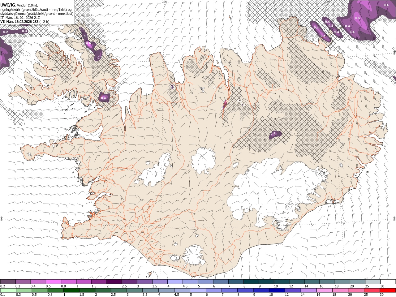Click the 'VT: Mán. 16.02.2026 23Z' valid time
Viewport: 396px width, 297px height.
19,22
